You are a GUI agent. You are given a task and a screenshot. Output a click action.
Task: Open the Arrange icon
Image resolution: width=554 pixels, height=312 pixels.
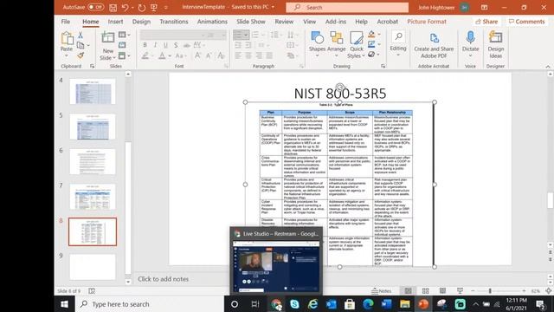[337, 38]
